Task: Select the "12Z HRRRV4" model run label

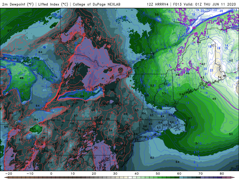Action: (x=158, y=4)
